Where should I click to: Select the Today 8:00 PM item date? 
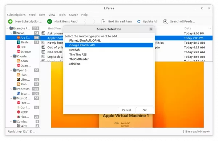point(194,33)
